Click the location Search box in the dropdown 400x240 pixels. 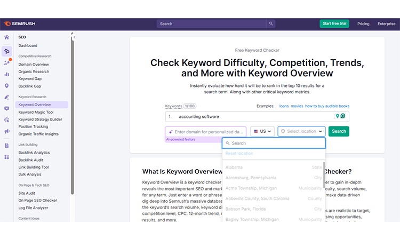point(274,143)
